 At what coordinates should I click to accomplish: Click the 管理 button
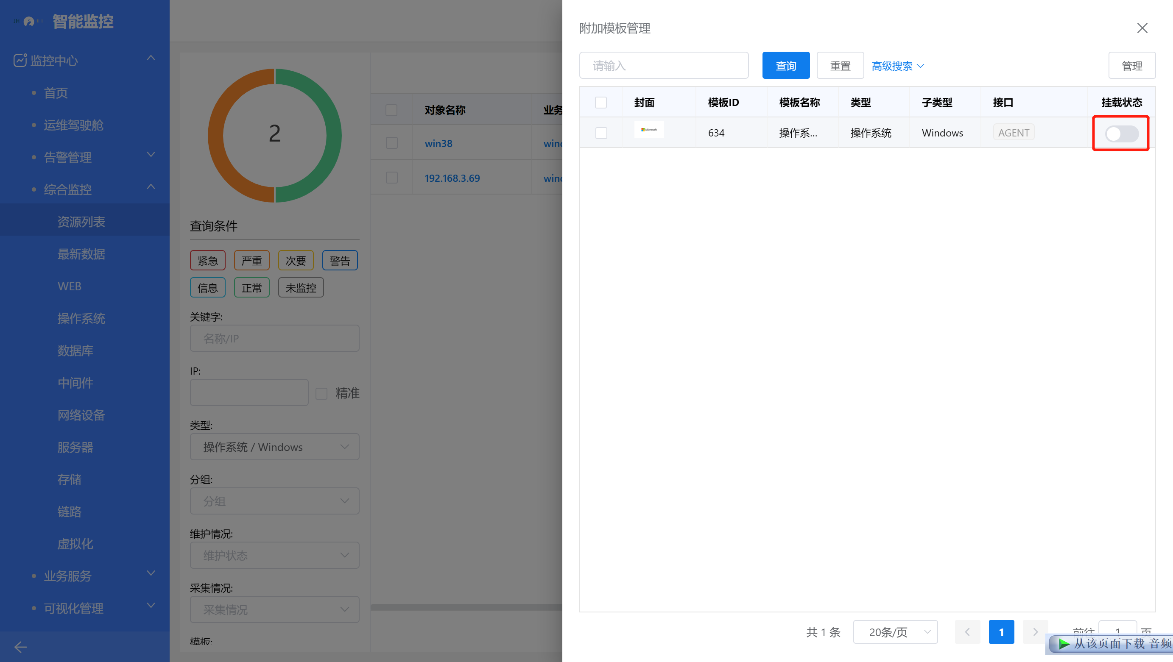click(1131, 66)
